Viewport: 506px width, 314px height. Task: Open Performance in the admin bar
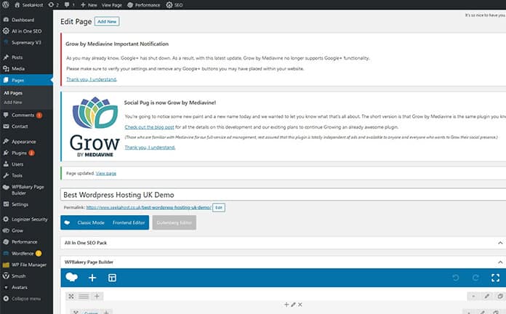pos(143,5)
